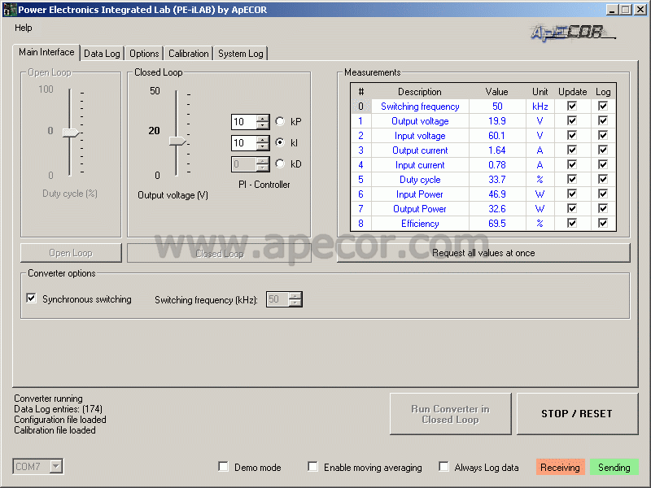Open the Options tab
651x488 pixels.
coord(144,54)
